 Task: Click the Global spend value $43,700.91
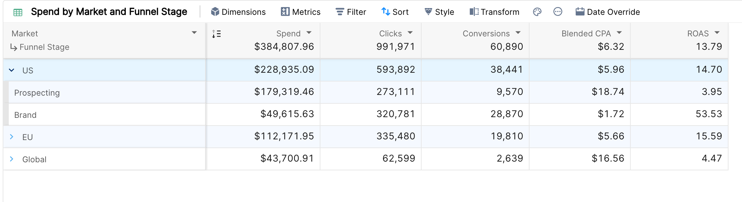(287, 158)
